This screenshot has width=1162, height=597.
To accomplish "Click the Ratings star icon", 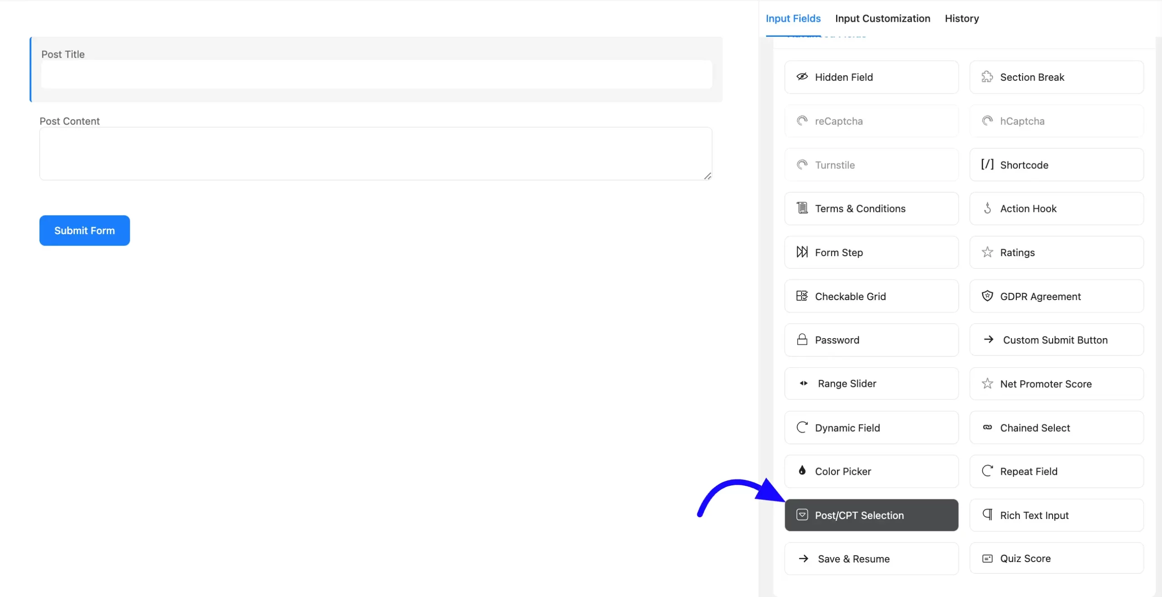I will pyautogui.click(x=987, y=252).
